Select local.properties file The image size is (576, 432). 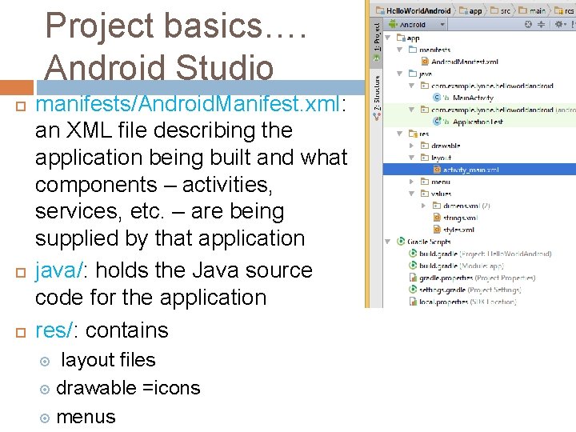point(468,302)
